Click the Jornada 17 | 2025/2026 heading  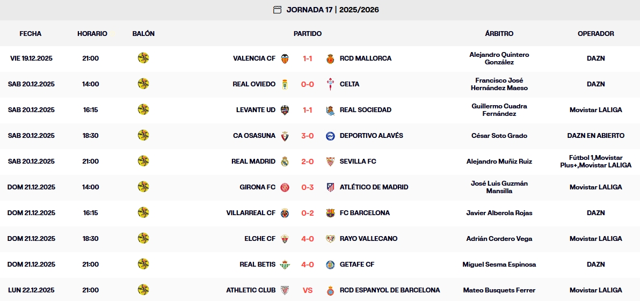332,10
